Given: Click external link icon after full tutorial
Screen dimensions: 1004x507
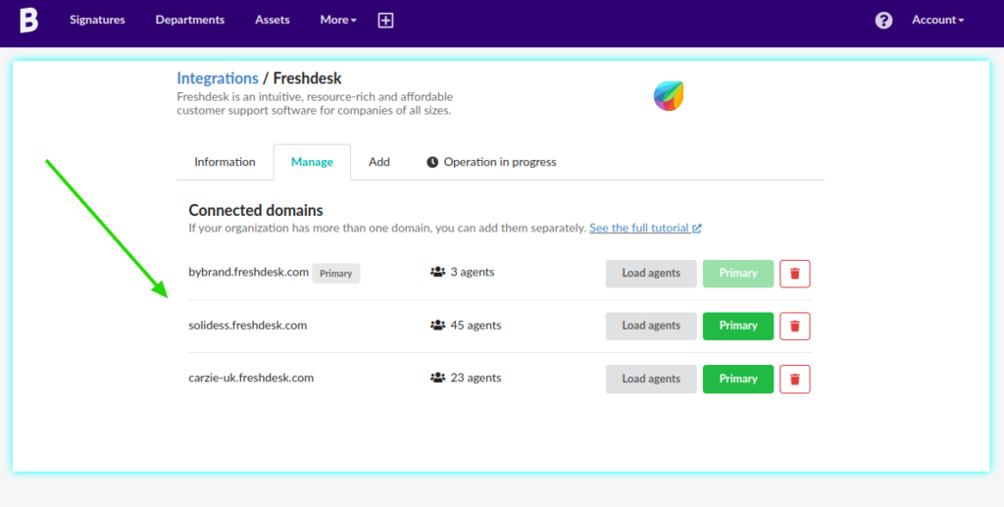Looking at the screenshot, I should pos(697,228).
